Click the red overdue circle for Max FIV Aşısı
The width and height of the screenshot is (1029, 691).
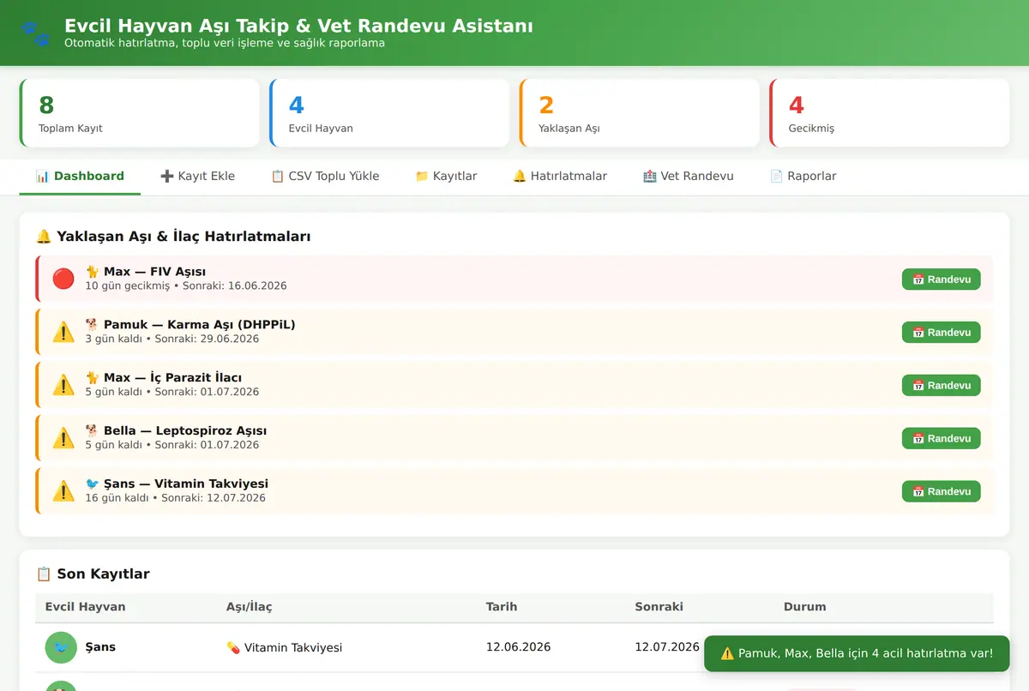coord(63,279)
